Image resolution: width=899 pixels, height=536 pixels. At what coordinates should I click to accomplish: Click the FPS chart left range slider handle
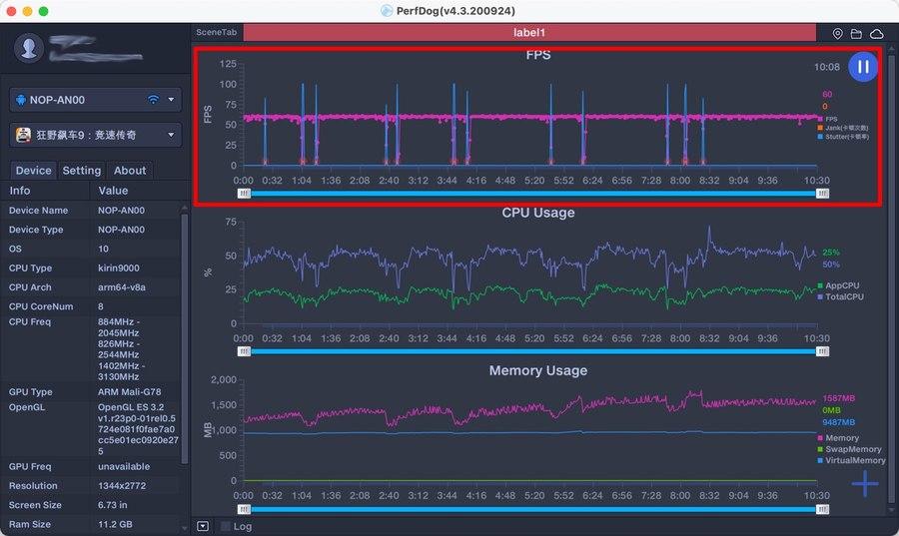(245, 194)
